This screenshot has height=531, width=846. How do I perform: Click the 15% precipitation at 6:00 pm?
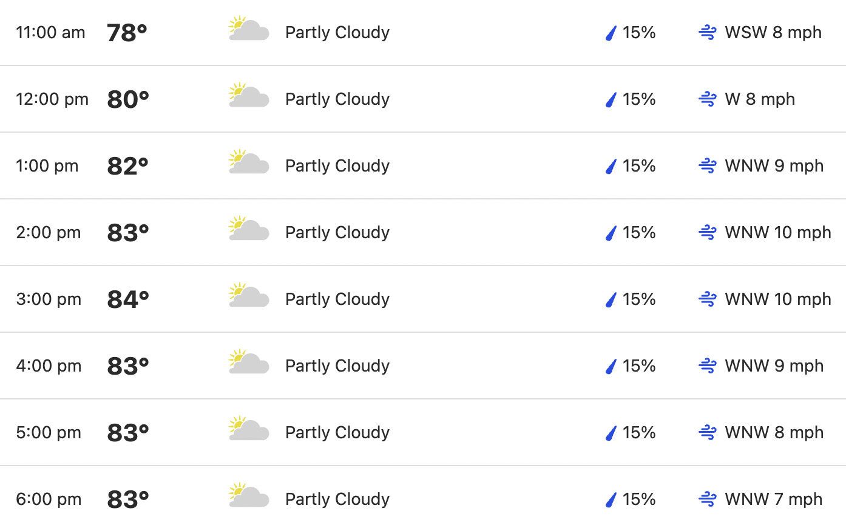click(639, 499)
